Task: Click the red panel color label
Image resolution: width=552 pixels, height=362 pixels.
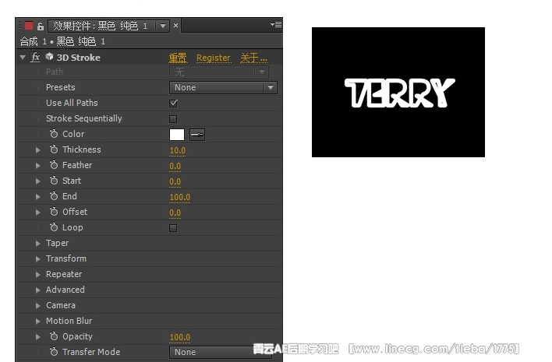Action: pos(29,26)
